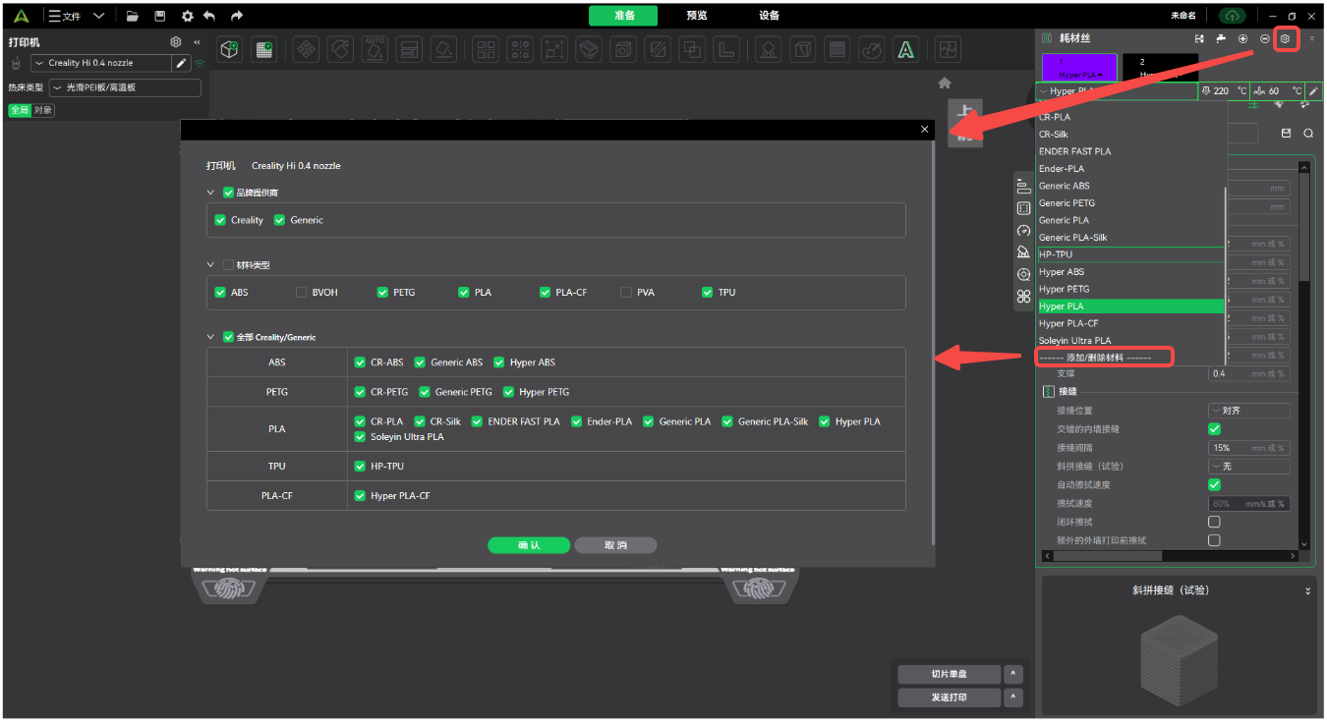Select the text emboss A tool

point(905,48)
